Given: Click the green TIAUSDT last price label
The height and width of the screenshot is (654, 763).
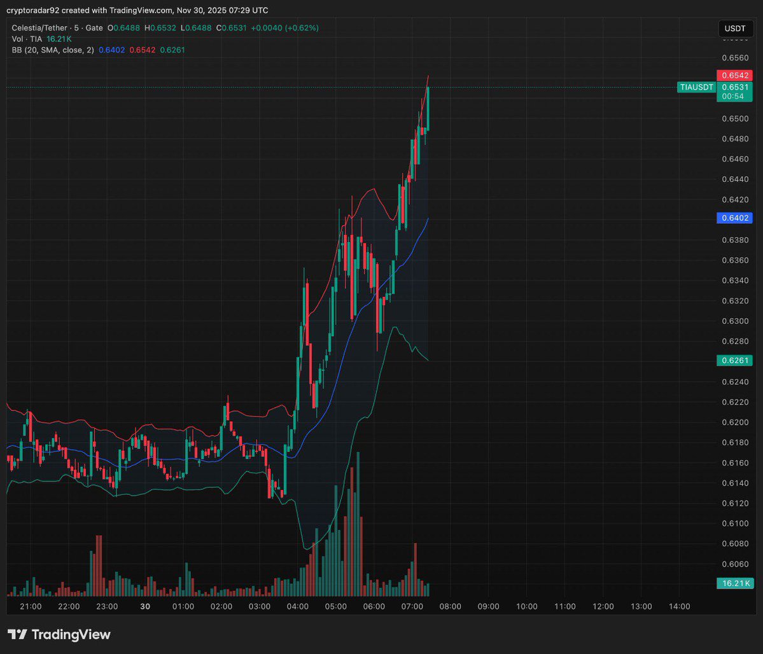Looking at the screenshot, I should click(696, 87).
